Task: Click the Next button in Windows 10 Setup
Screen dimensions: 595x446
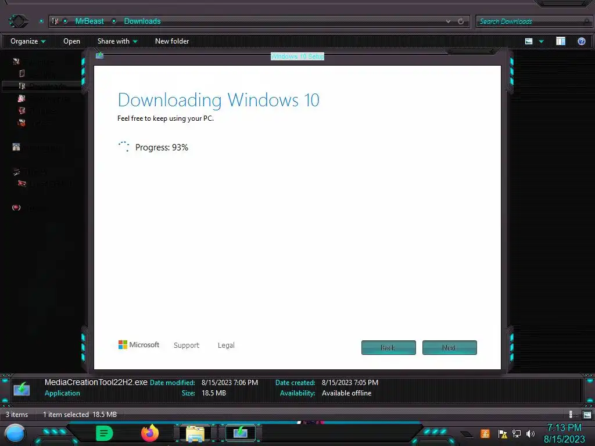Action: pos(449,347)
